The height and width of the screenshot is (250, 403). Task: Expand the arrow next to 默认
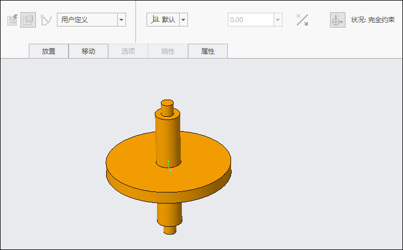point(184,19)
